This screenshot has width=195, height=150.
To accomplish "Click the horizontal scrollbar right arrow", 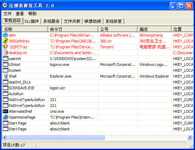I will coord(190,137).
